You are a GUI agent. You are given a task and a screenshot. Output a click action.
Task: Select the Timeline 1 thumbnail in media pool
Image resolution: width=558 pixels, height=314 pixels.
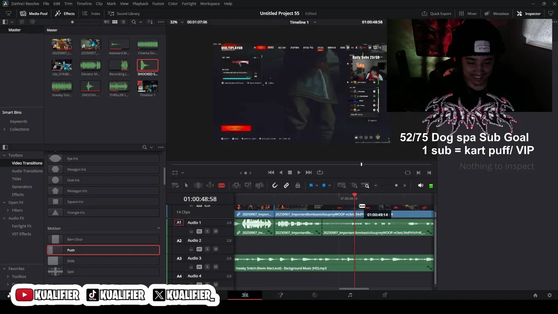tap(147, 86)
